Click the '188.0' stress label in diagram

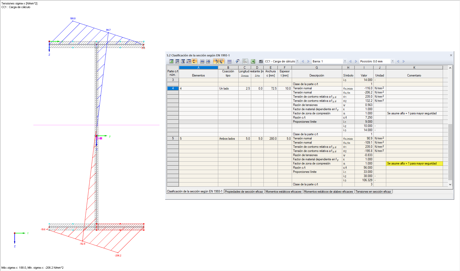(x=73, y=19)
